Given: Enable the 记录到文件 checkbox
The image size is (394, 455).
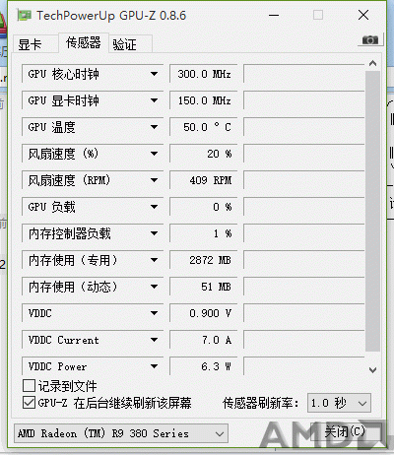Looking at the screenshot, I should point(29,386).
